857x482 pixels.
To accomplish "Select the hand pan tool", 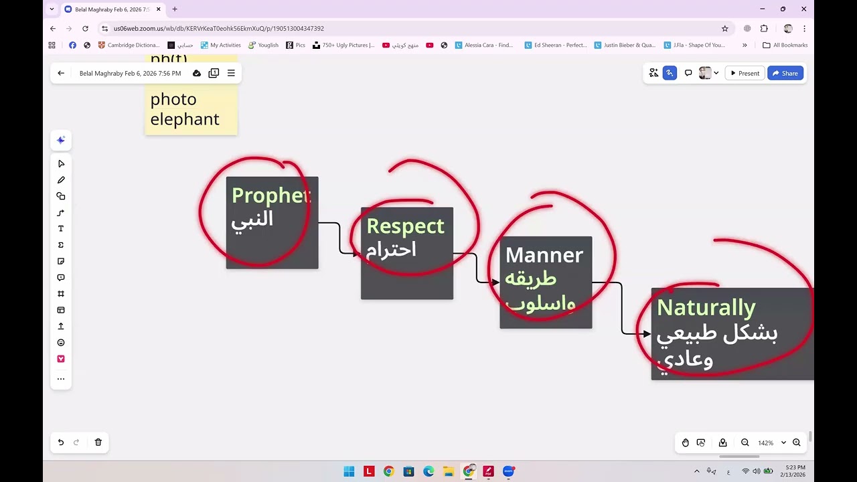I will tap(686, 443).
